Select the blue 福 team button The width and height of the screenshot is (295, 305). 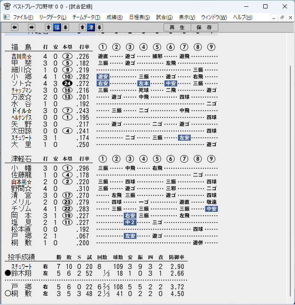57,28
